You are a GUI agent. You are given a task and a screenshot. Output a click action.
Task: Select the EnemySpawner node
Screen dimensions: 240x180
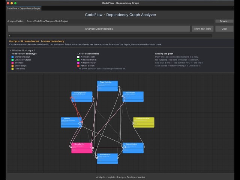click(x=82, y=97)
